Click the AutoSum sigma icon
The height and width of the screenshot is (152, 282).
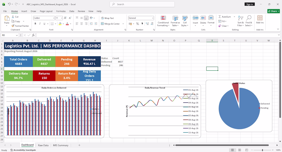(x=220, y=17)
